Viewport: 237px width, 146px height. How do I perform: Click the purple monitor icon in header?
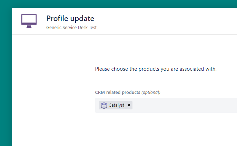point(29,21)
